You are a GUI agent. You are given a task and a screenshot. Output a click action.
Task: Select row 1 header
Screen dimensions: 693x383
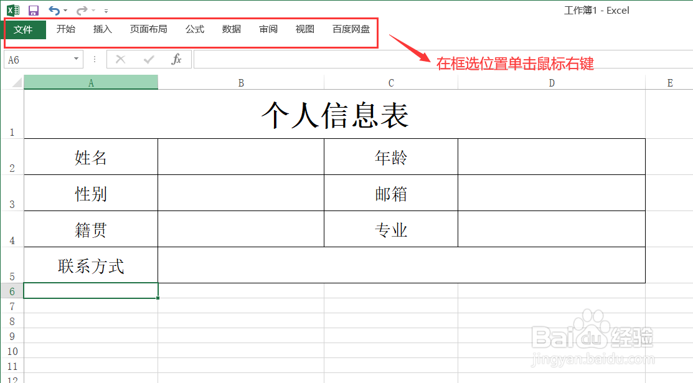[x=12, y=114]
